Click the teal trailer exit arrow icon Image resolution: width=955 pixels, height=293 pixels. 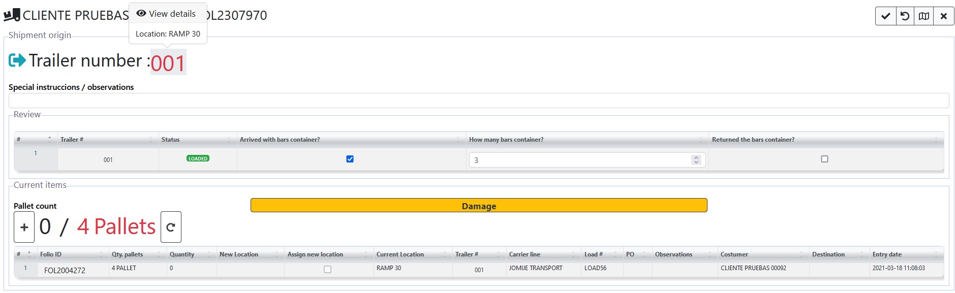point(17,60)
